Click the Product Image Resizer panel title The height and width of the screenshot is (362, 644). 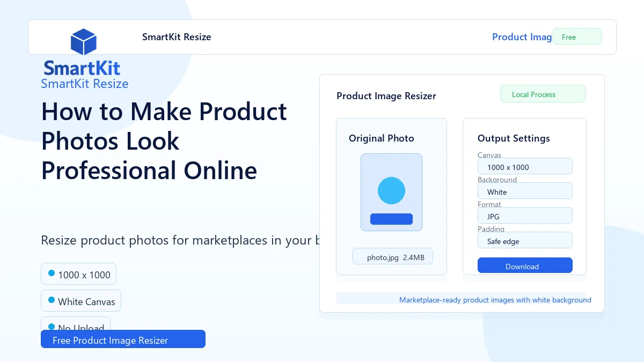[x=386, y=96]
